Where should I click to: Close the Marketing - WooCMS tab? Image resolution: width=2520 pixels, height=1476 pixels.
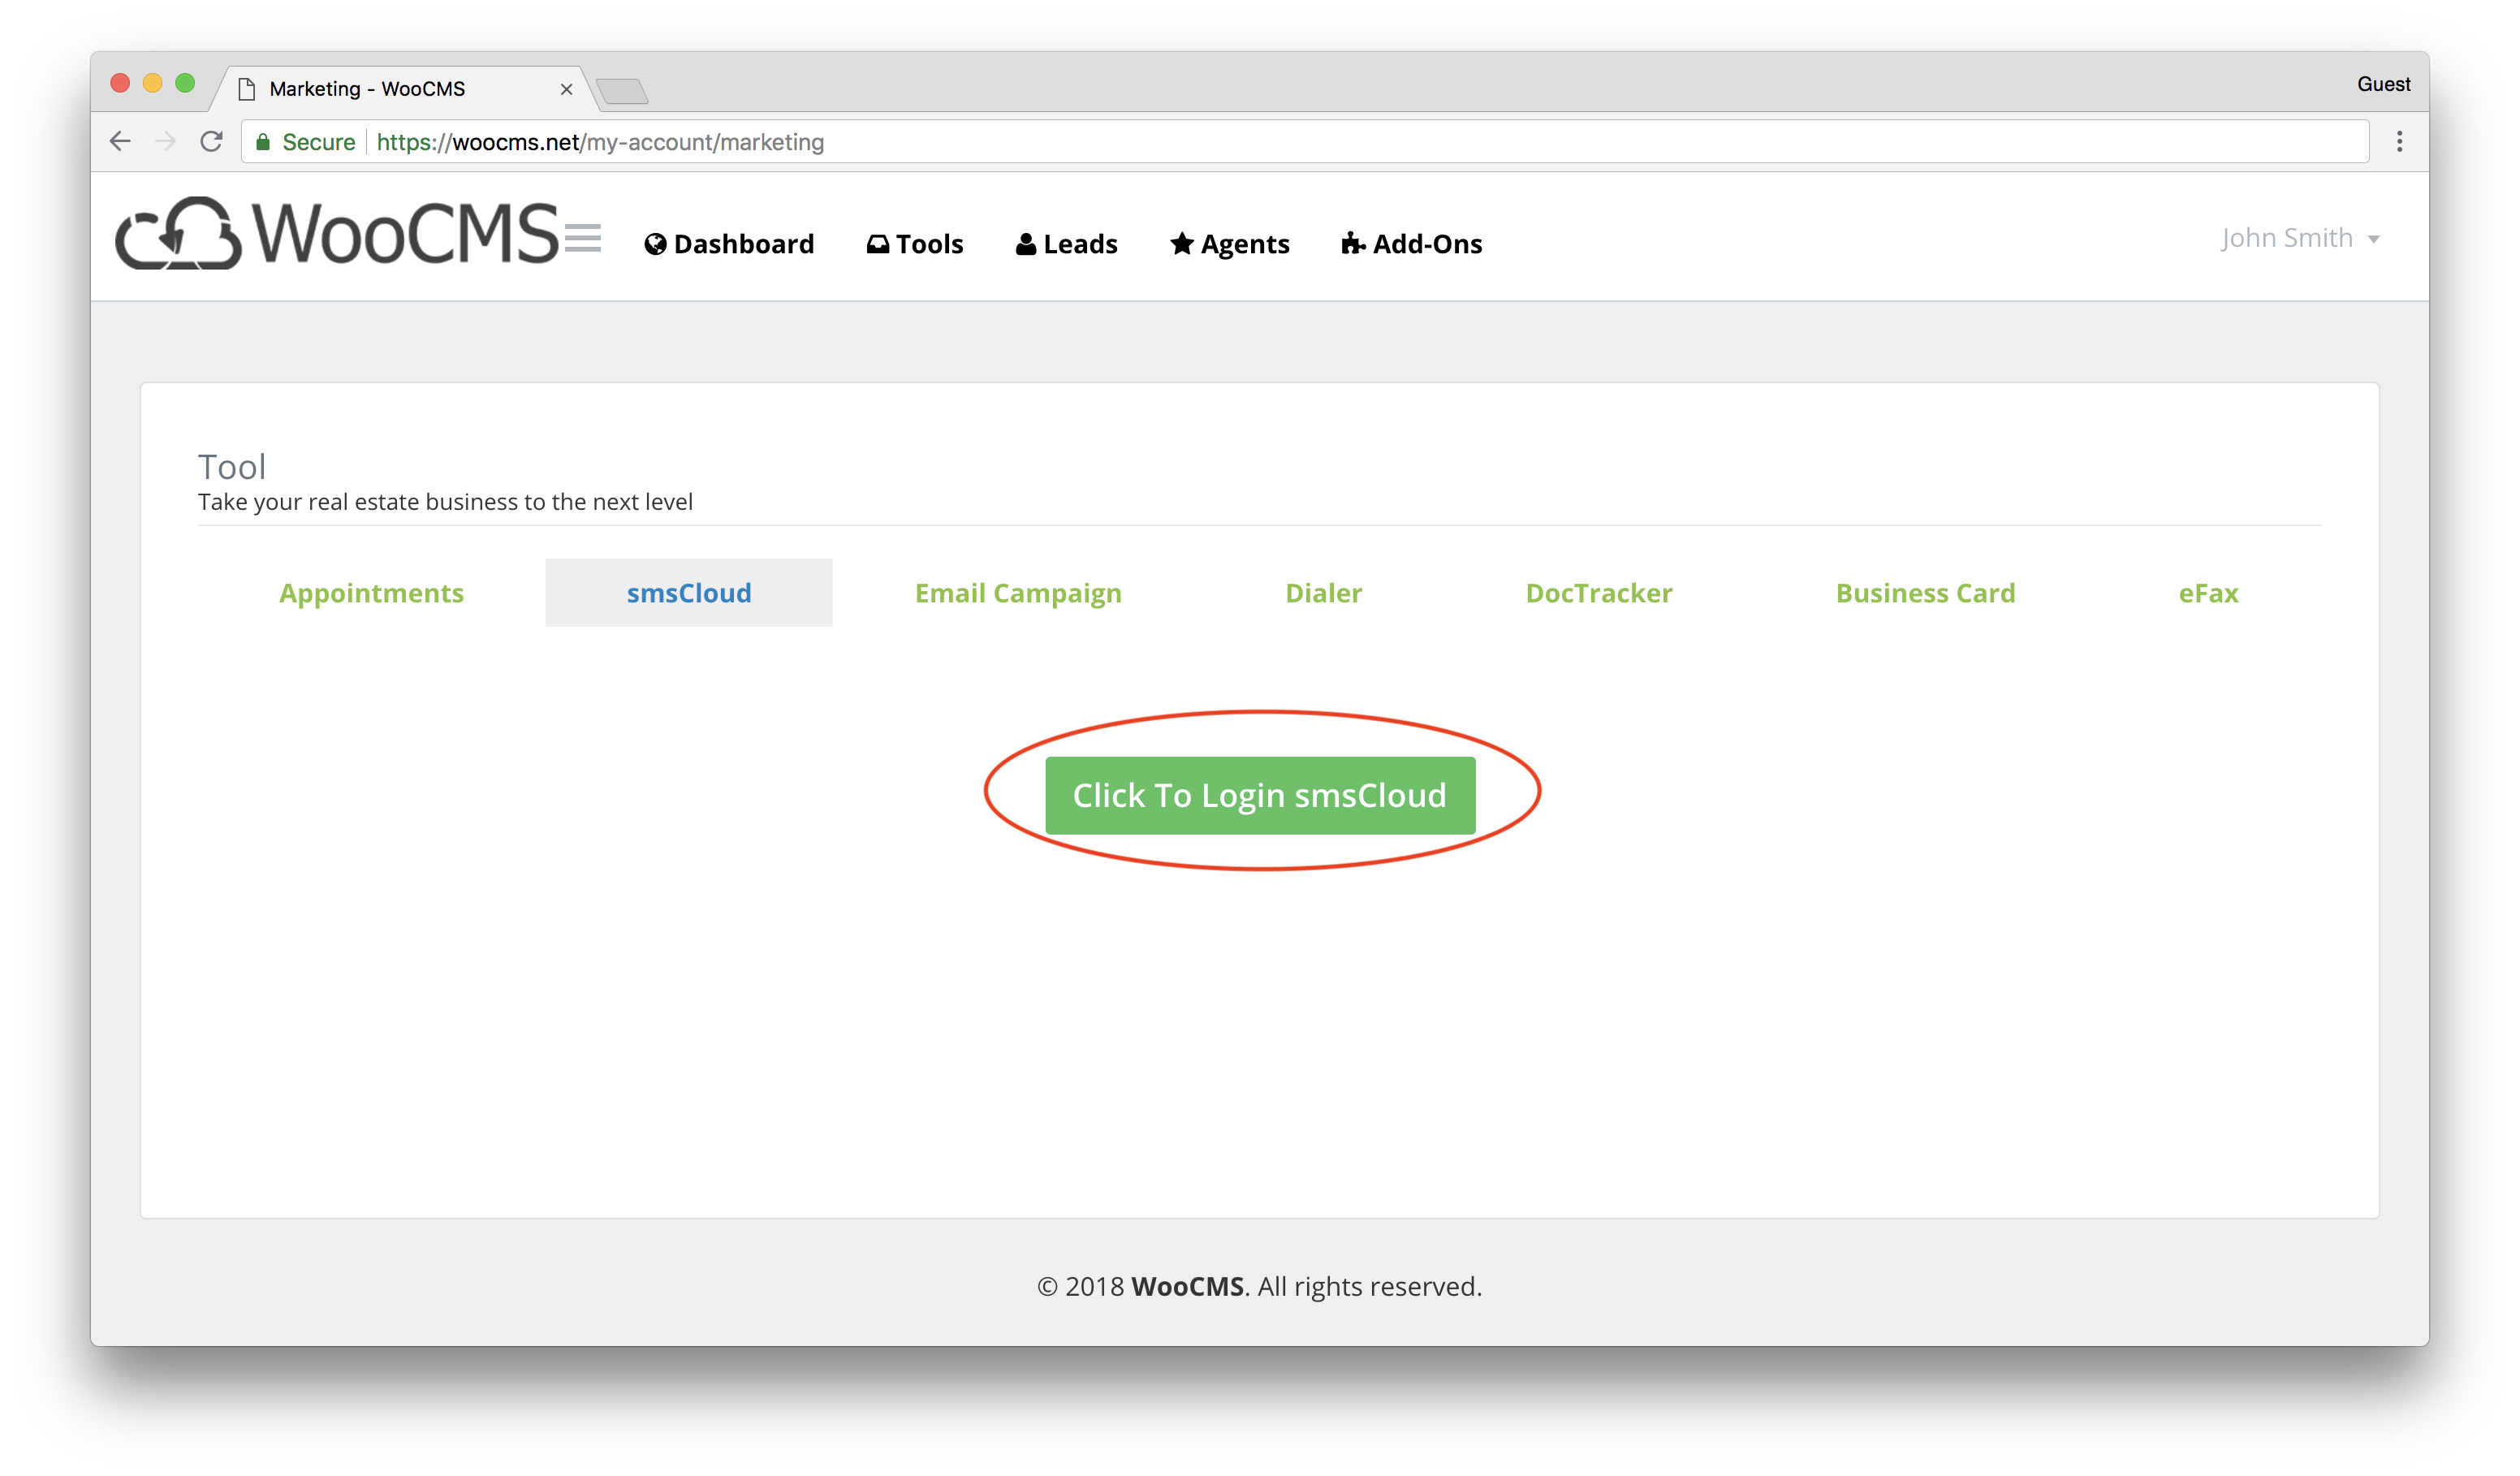coord(566,89)
